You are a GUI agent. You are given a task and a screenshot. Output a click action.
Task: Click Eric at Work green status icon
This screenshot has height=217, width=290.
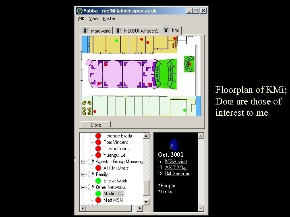pos(98,181)
